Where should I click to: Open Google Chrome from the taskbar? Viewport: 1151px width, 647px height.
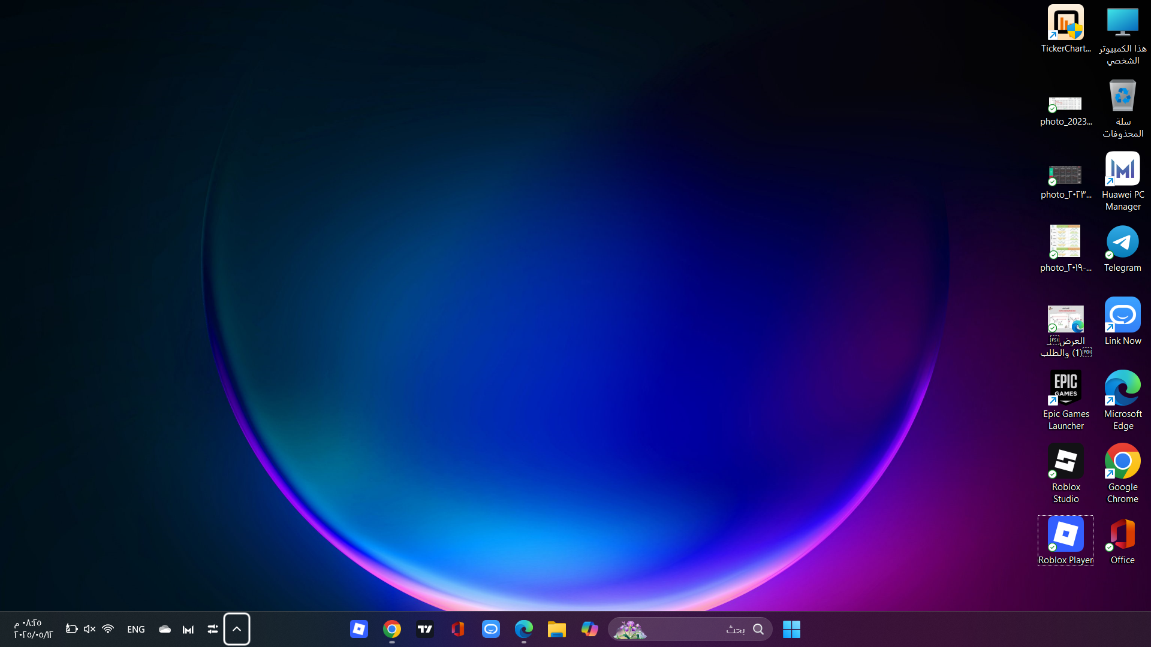click(x=392, y=629)
